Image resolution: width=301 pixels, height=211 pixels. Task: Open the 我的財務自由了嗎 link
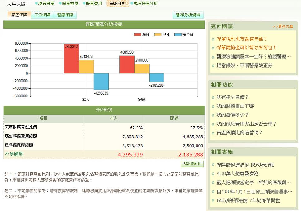pos(235,106)
